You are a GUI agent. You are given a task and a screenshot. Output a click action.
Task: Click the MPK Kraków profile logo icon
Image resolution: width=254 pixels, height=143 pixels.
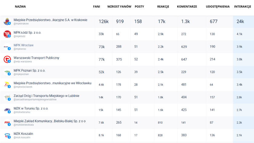[x=7, y=22]
